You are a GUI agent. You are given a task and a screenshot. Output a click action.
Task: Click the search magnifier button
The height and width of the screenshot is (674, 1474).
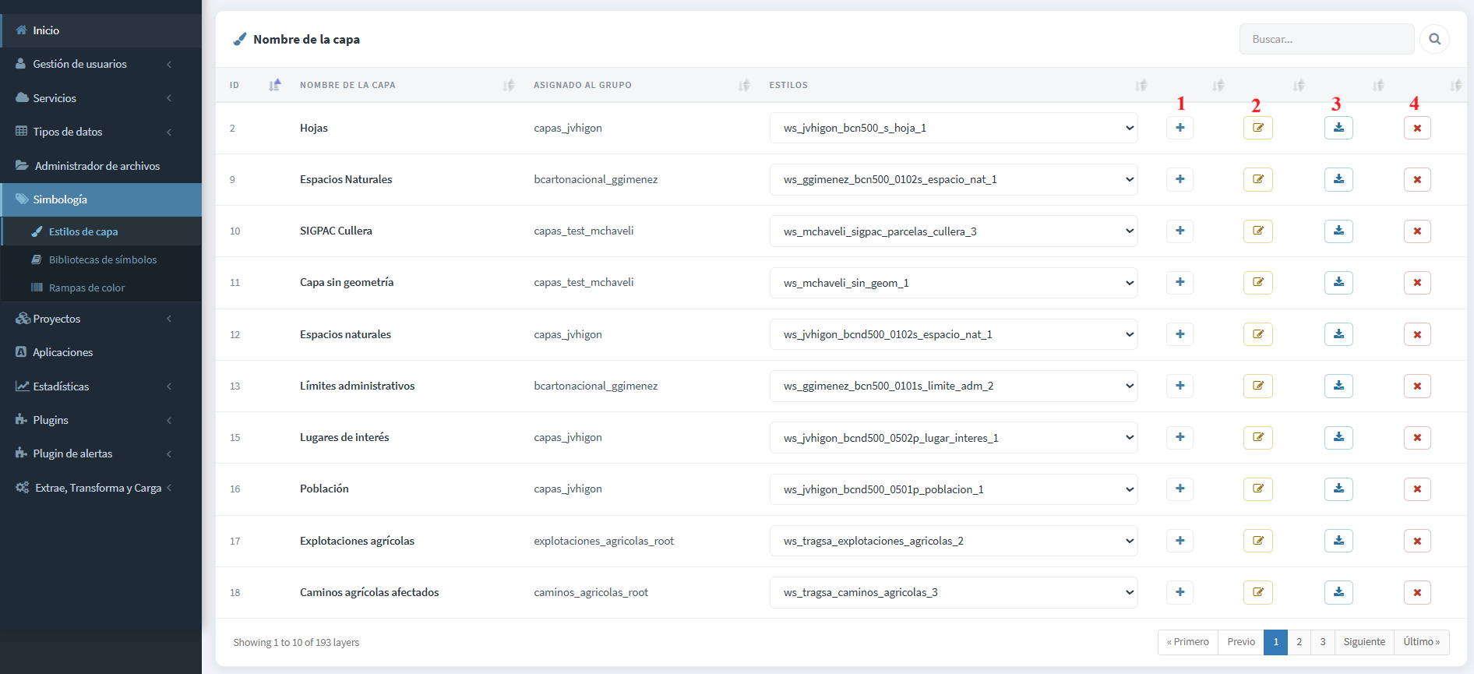pyautogui.click(x=1434, y=39)
